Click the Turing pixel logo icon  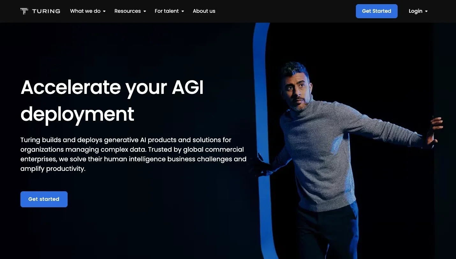coord(24,11)
